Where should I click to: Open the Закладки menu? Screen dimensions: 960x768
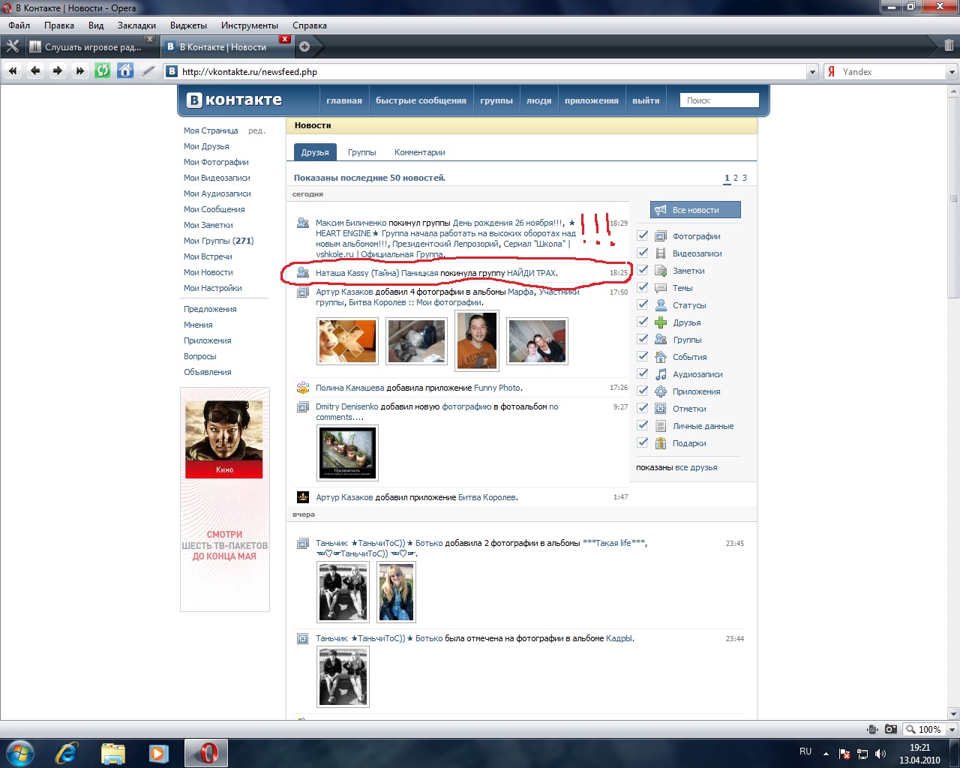(x=136, y=25)
